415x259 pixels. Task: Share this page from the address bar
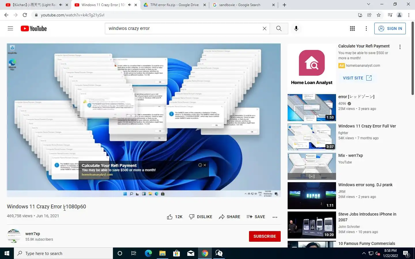tap(369, 15)
